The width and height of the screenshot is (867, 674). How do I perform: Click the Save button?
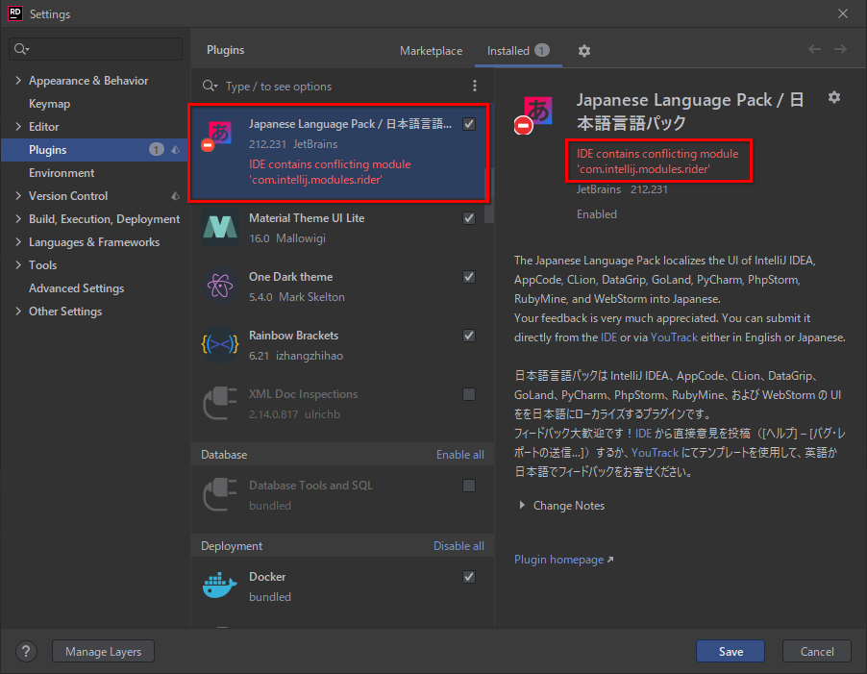tap(731, 651)
